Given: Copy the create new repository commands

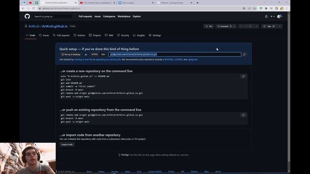Looking at the screenshot, I should tap(244, 76).
